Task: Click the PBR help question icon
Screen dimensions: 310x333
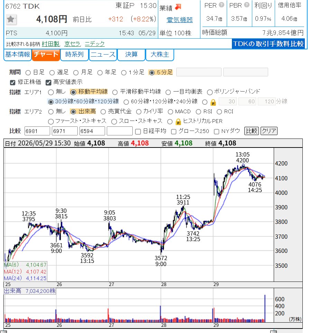Action: tap(247, 5)
